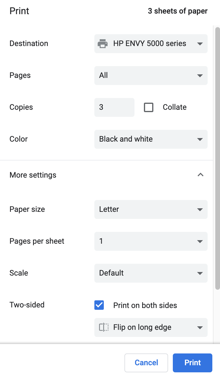This screenshot has height=380, width=220.
Task: Click the flip on long edge icon
Action: coord(104,327)
